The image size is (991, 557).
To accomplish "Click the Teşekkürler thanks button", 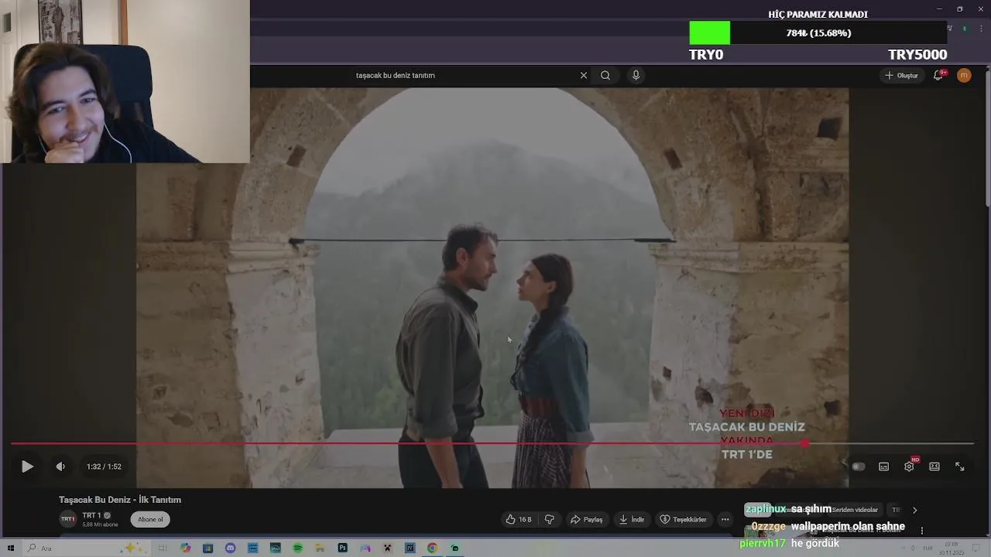I will point(683,519).
